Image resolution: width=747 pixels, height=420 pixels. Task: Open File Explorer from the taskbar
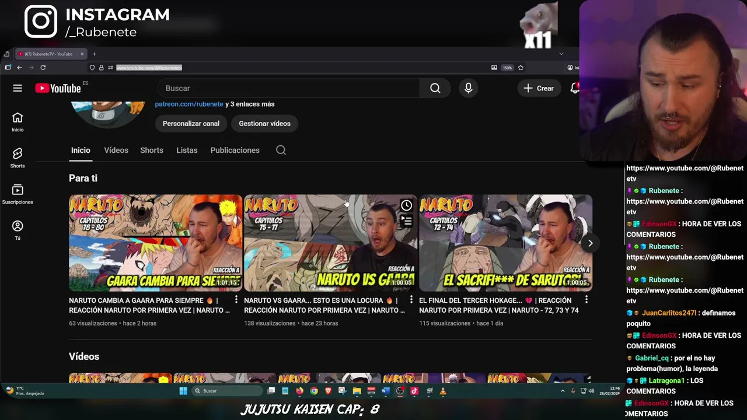tap(357, 391)
